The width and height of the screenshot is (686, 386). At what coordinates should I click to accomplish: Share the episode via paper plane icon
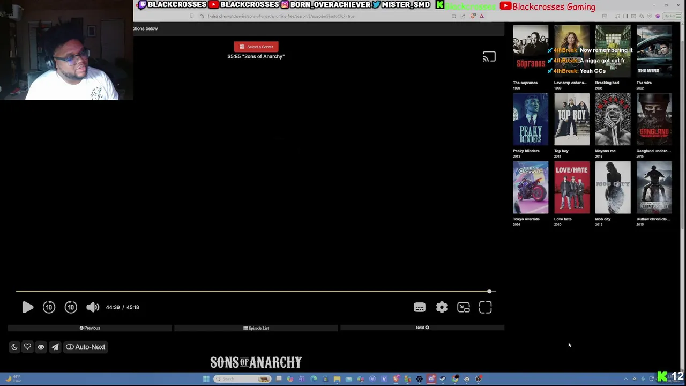(x=55, y=347)
